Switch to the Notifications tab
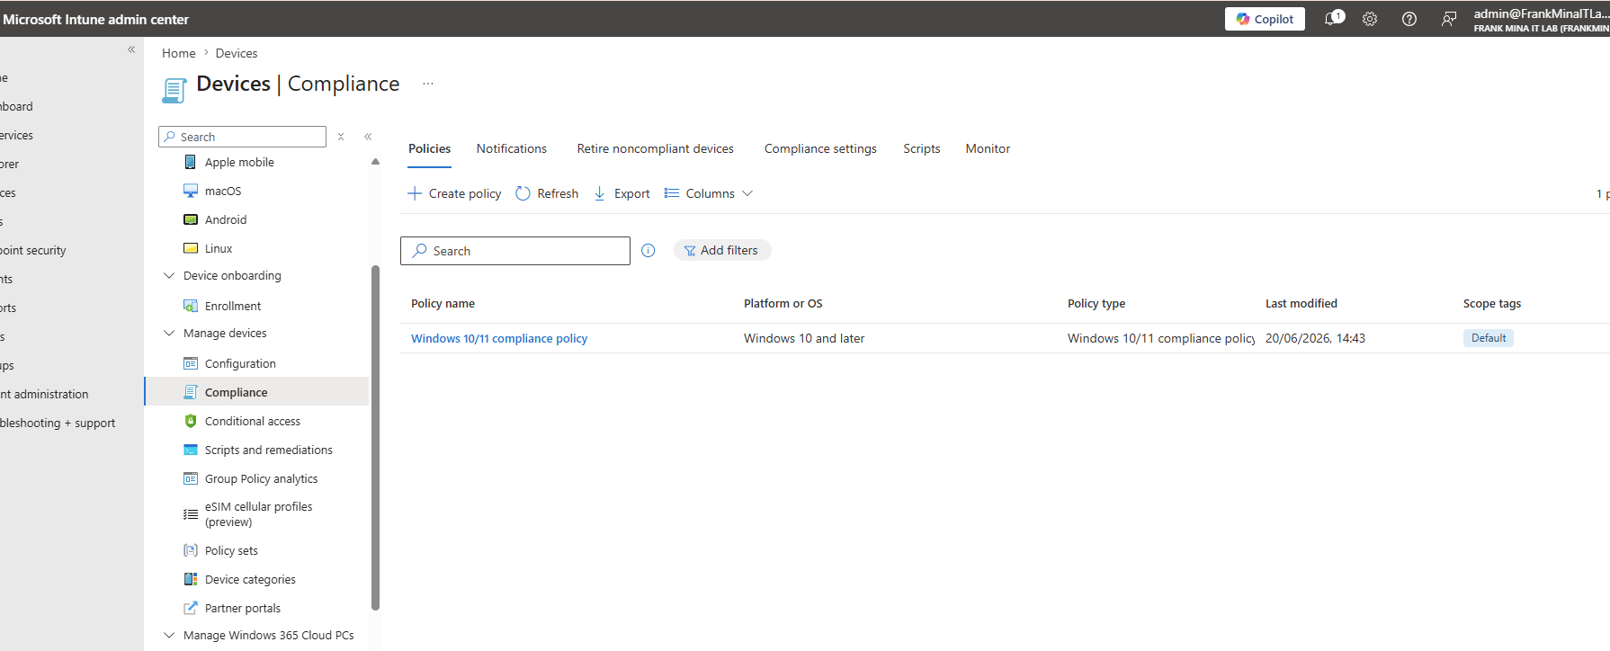The height and width of the screenshot is (651, 1610). tap(512, 148)
